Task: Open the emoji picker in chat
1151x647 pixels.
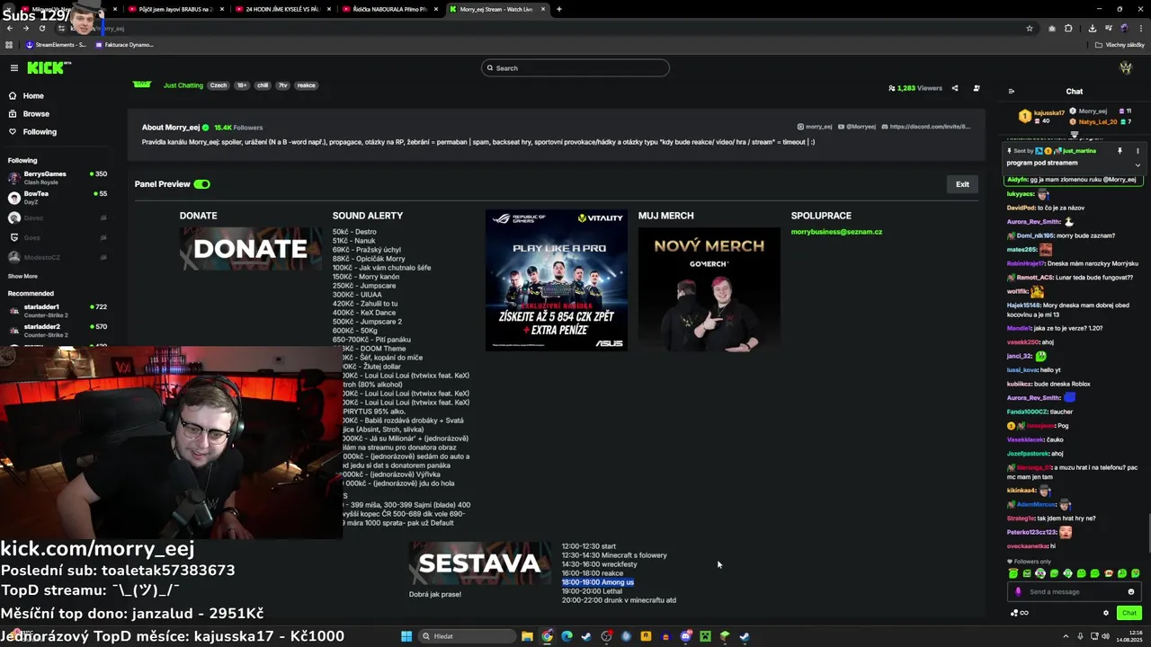Action: pyautogui.click(x=1131, y=591)
